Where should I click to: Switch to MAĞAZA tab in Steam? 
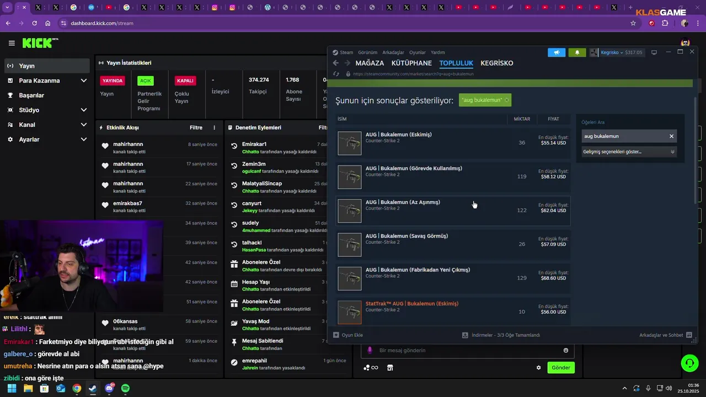point(370,63)
